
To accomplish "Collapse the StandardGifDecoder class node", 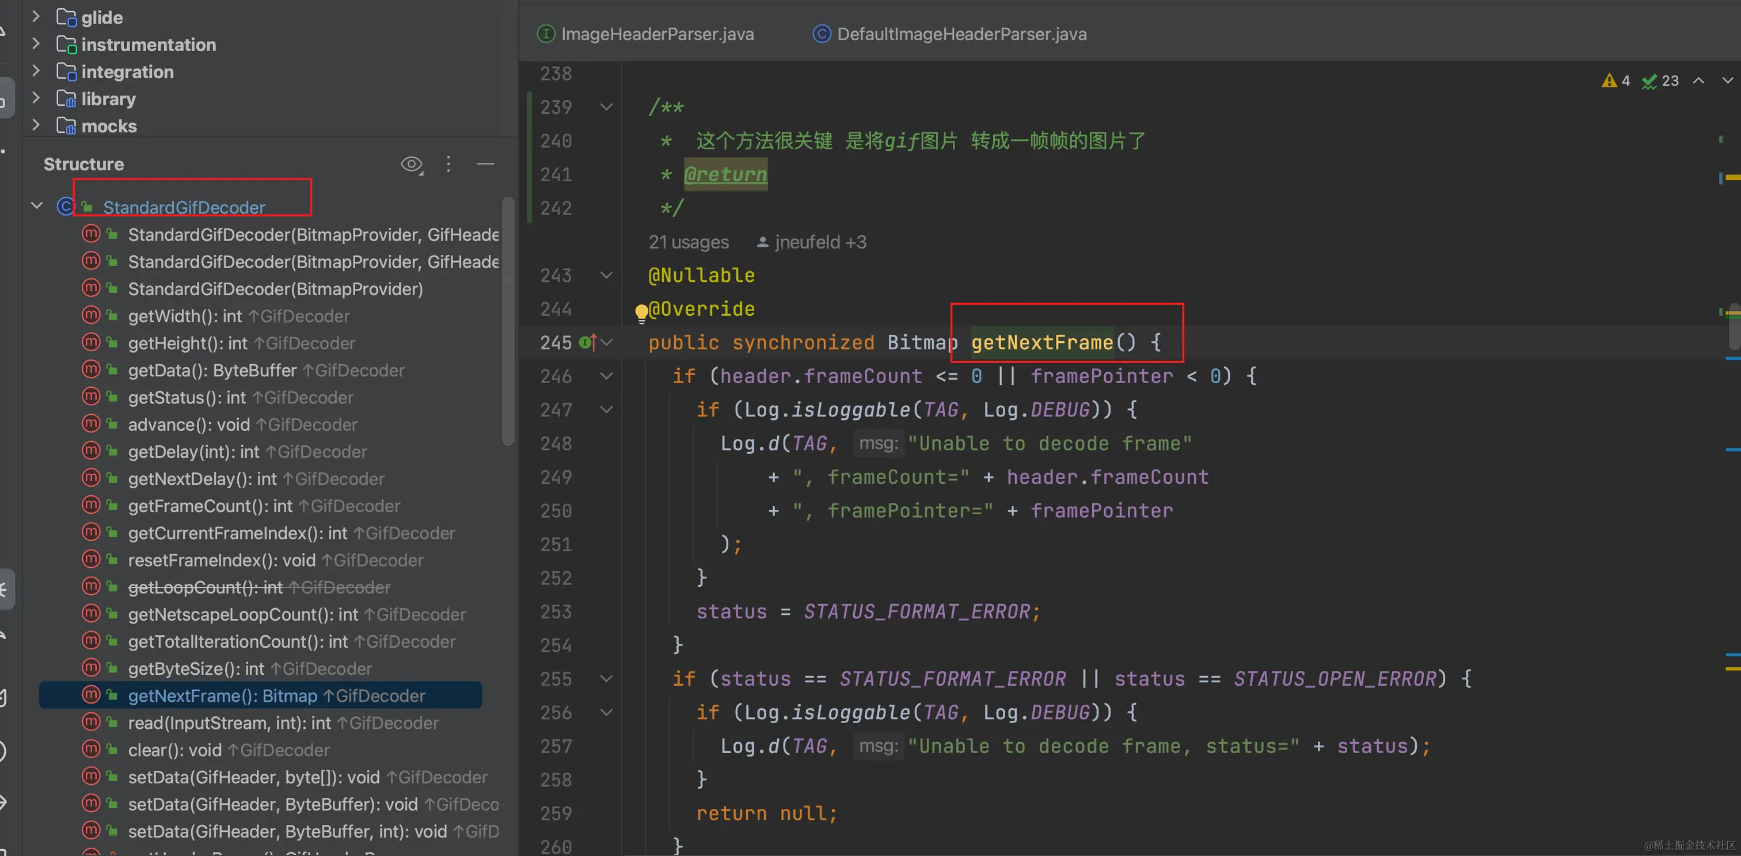I will tap(37, 206).
